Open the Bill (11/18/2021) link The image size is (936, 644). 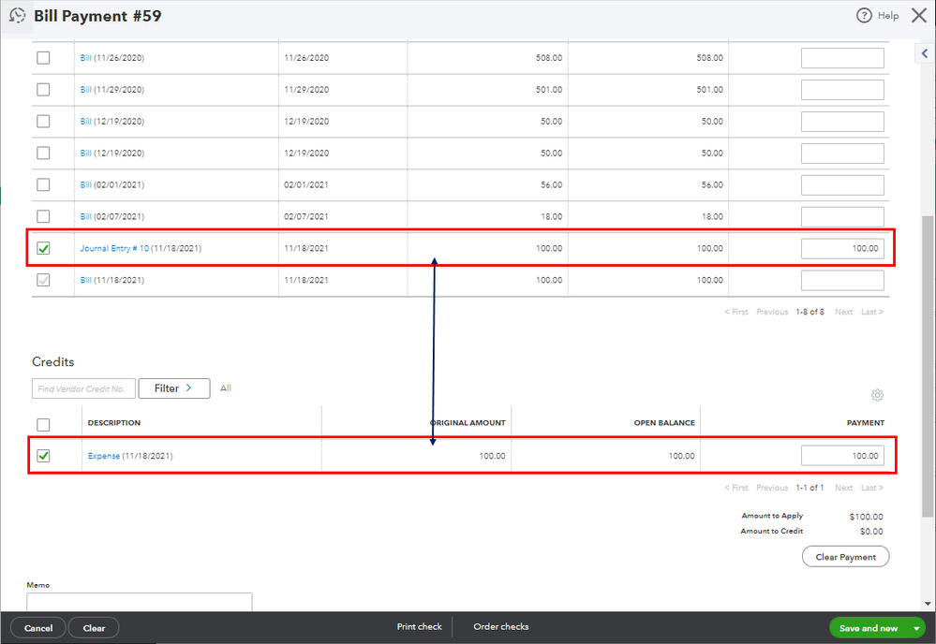86,280
